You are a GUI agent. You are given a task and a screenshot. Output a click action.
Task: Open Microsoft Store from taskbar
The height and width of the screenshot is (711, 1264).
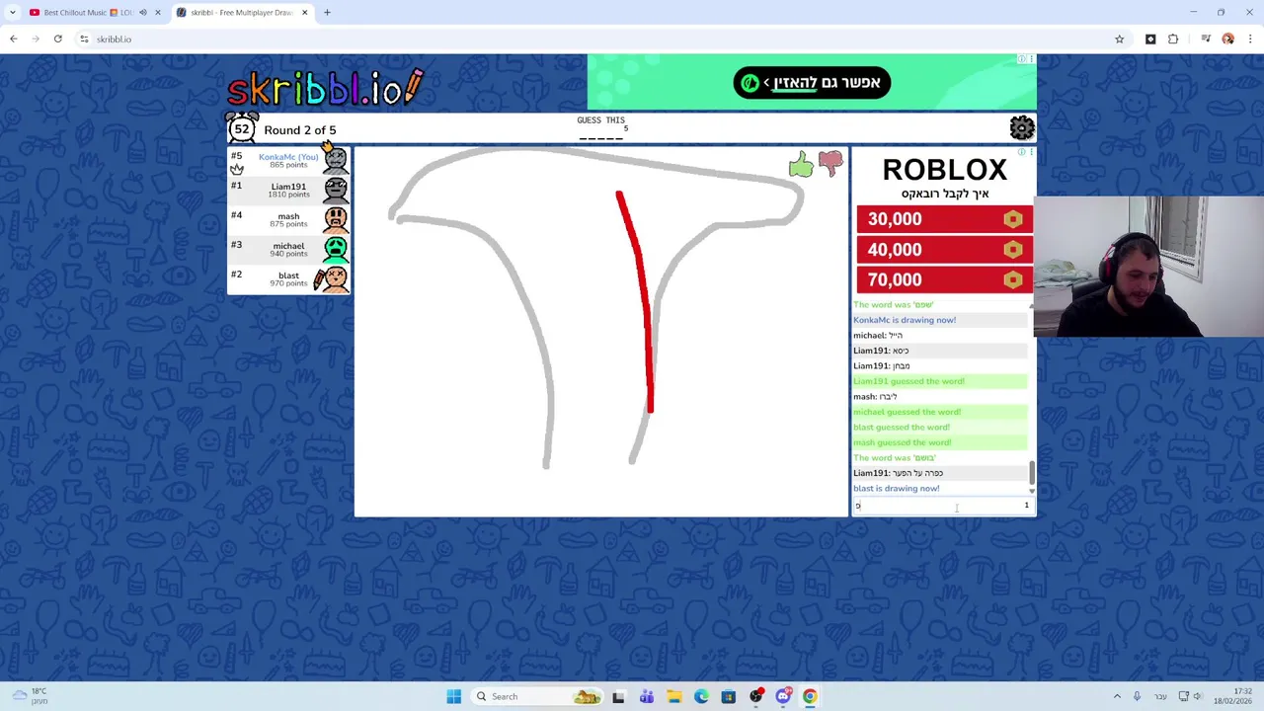point(728,696)
